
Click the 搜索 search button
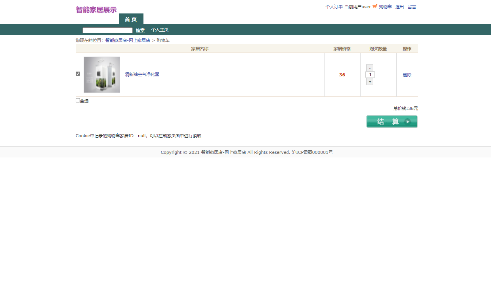point(140,30)
